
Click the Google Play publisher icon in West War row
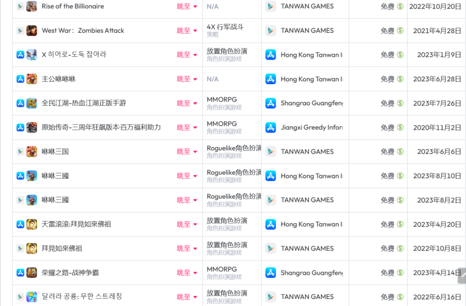pos(271,31)
